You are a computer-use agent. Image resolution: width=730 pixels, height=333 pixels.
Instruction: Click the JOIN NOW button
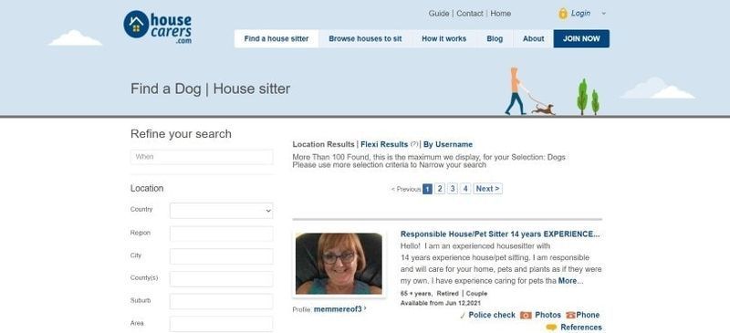click(581, 38)
